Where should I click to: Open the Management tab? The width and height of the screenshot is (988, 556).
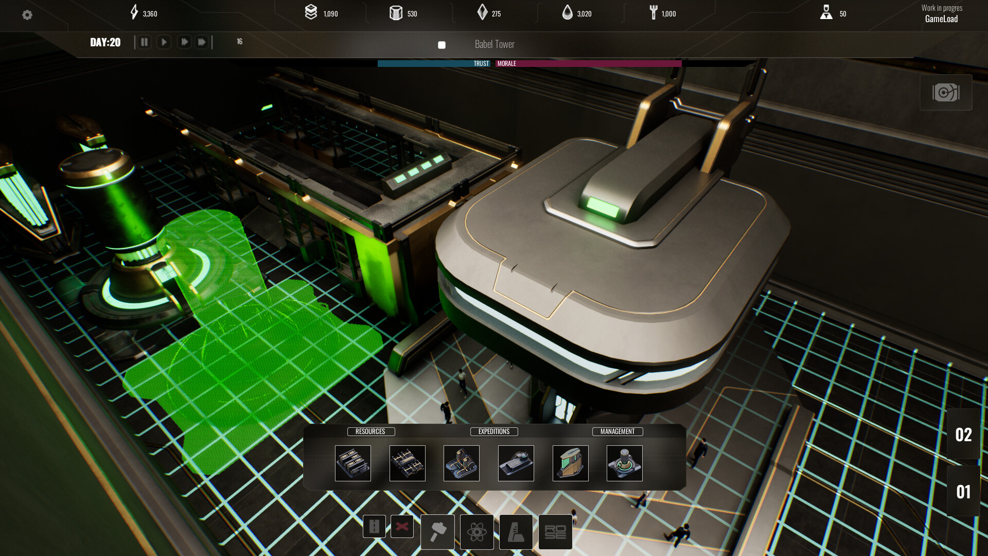coord(617,431)
